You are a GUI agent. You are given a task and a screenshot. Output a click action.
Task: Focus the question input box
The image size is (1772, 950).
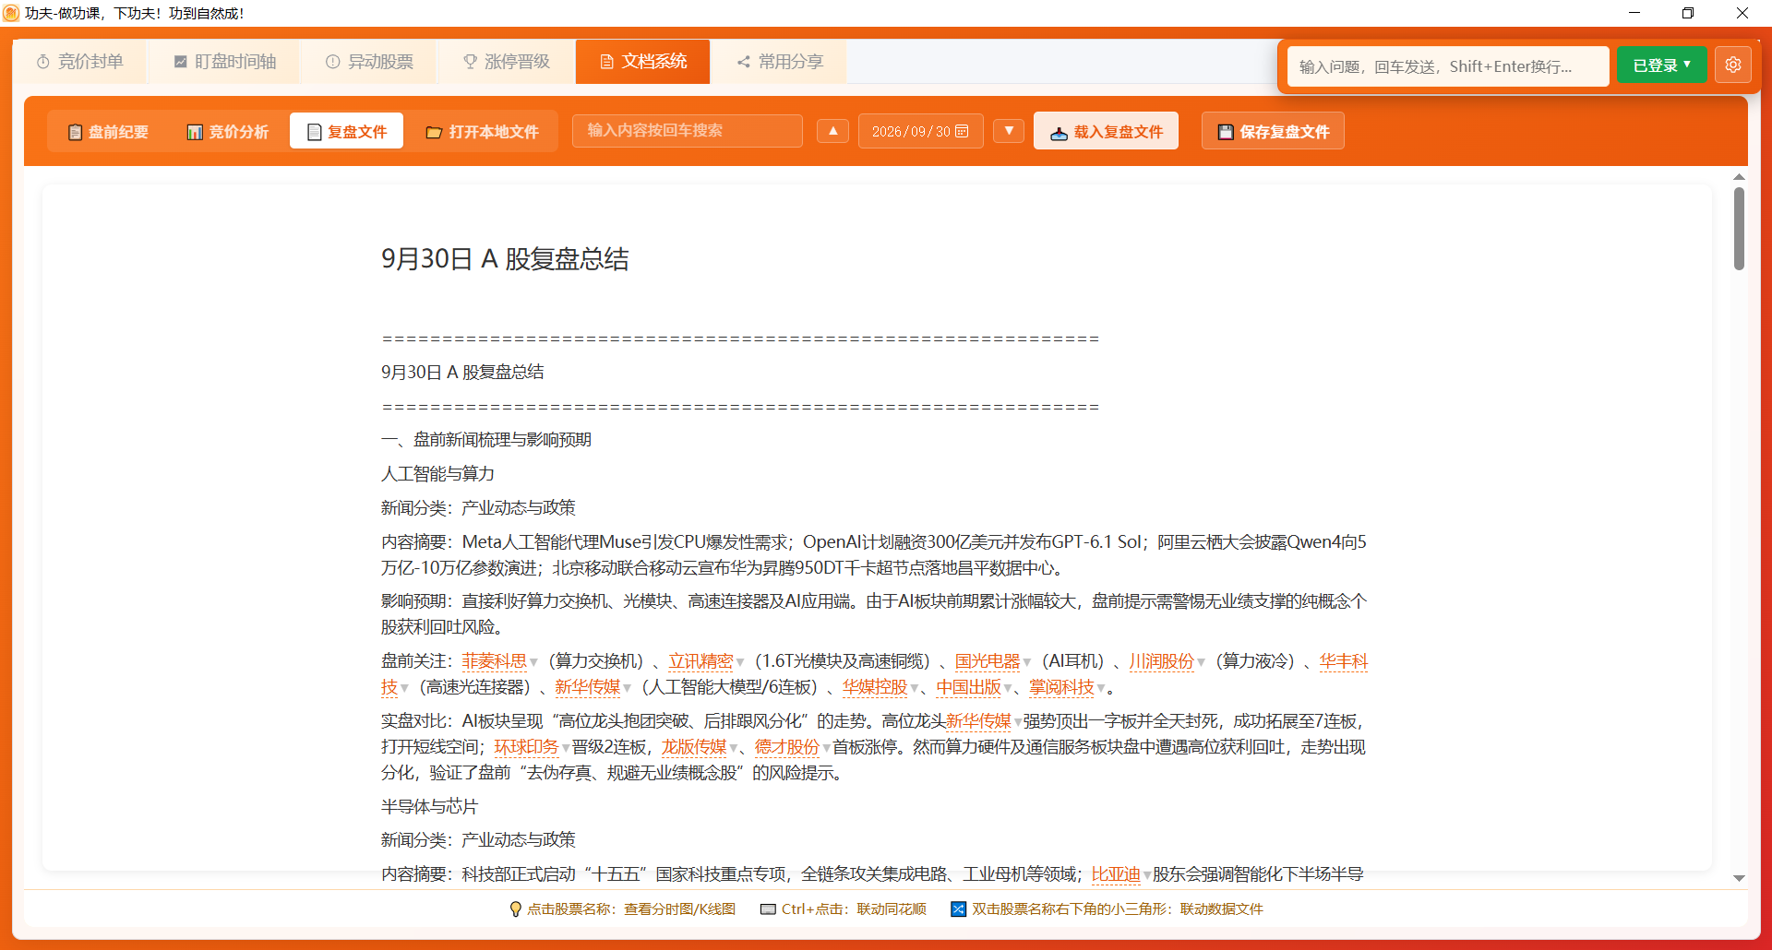click(x=1447, y=66)
